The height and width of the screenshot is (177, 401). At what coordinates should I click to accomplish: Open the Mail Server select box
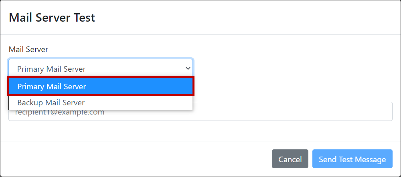(100, 68)
